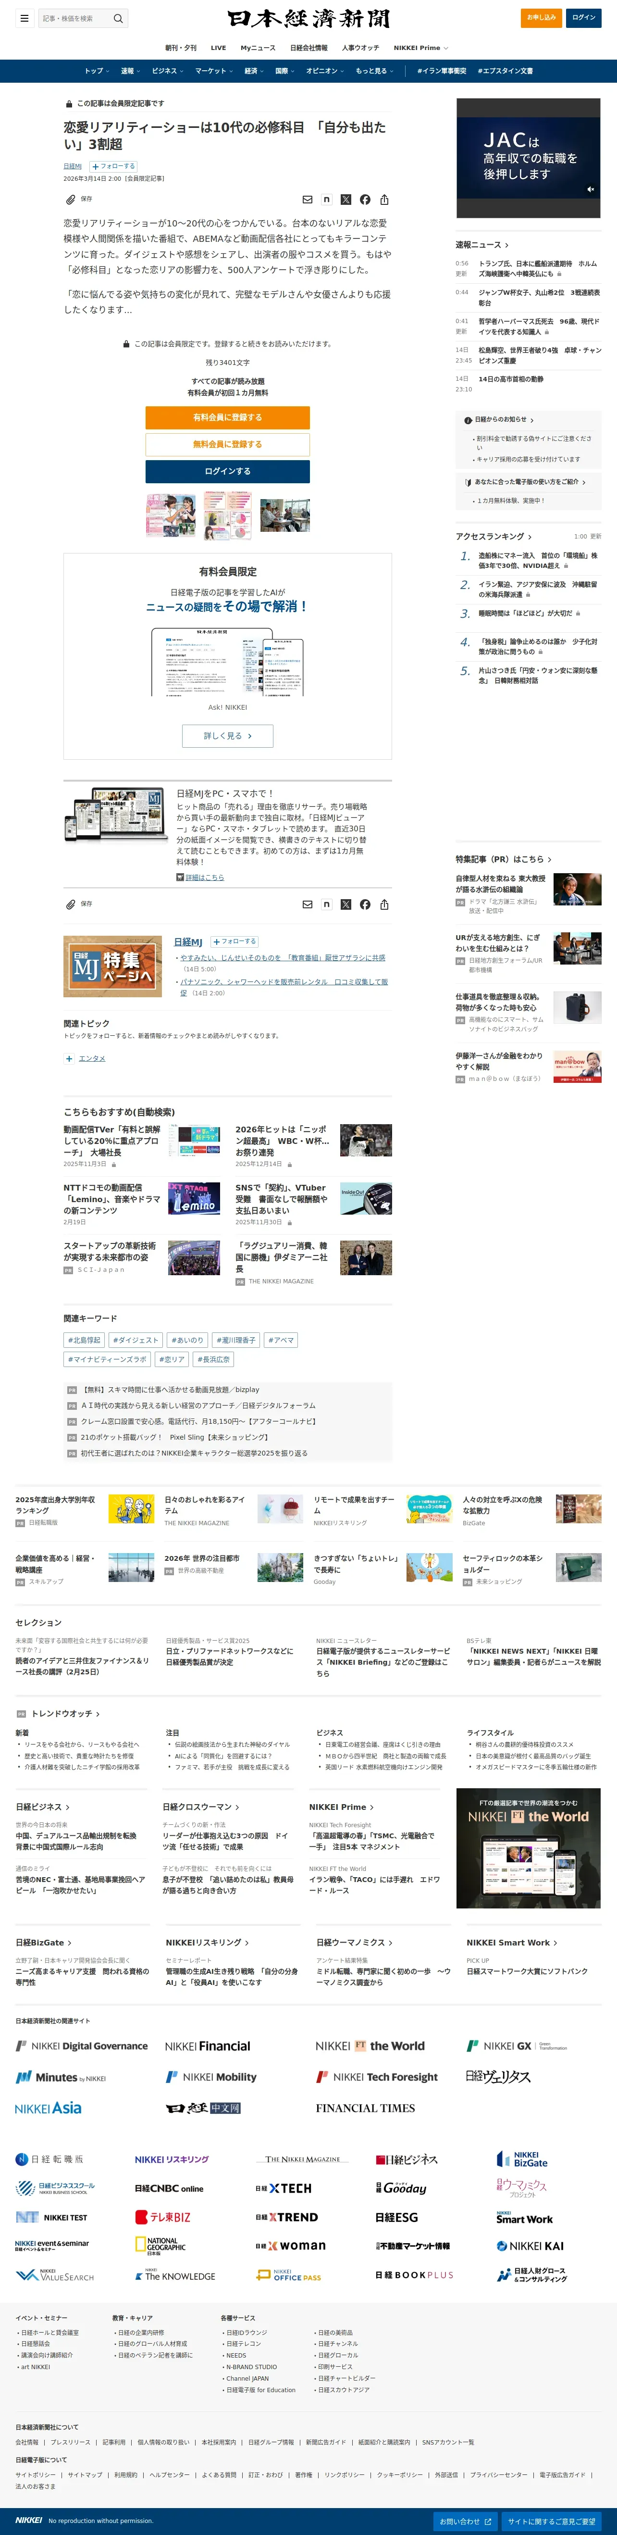Viewport: 617px width, 2535px height.
Task: Open 人事ウオッチ in the header menu
Action: pos(360,47)
